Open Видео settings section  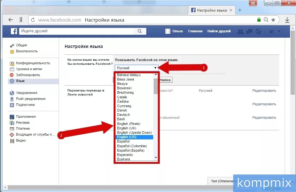(21, 141)
